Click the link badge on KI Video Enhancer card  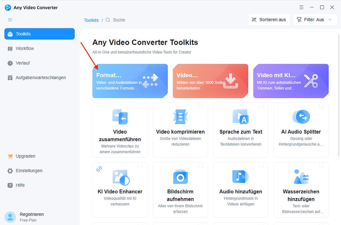coord(99,169)
